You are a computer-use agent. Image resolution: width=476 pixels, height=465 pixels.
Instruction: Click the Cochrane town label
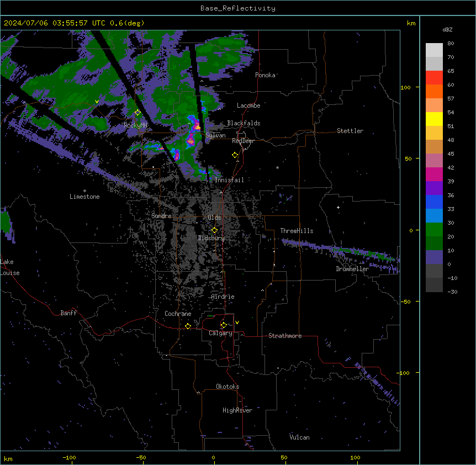click(x=178, y=314)
